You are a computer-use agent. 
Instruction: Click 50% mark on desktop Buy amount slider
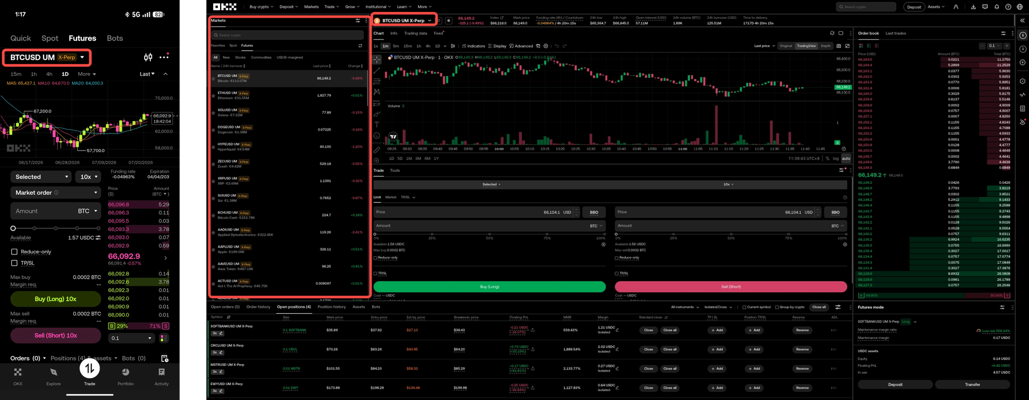[489, 234]
